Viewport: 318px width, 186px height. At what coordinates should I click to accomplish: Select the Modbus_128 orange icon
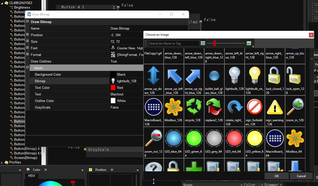click(174, 107)
